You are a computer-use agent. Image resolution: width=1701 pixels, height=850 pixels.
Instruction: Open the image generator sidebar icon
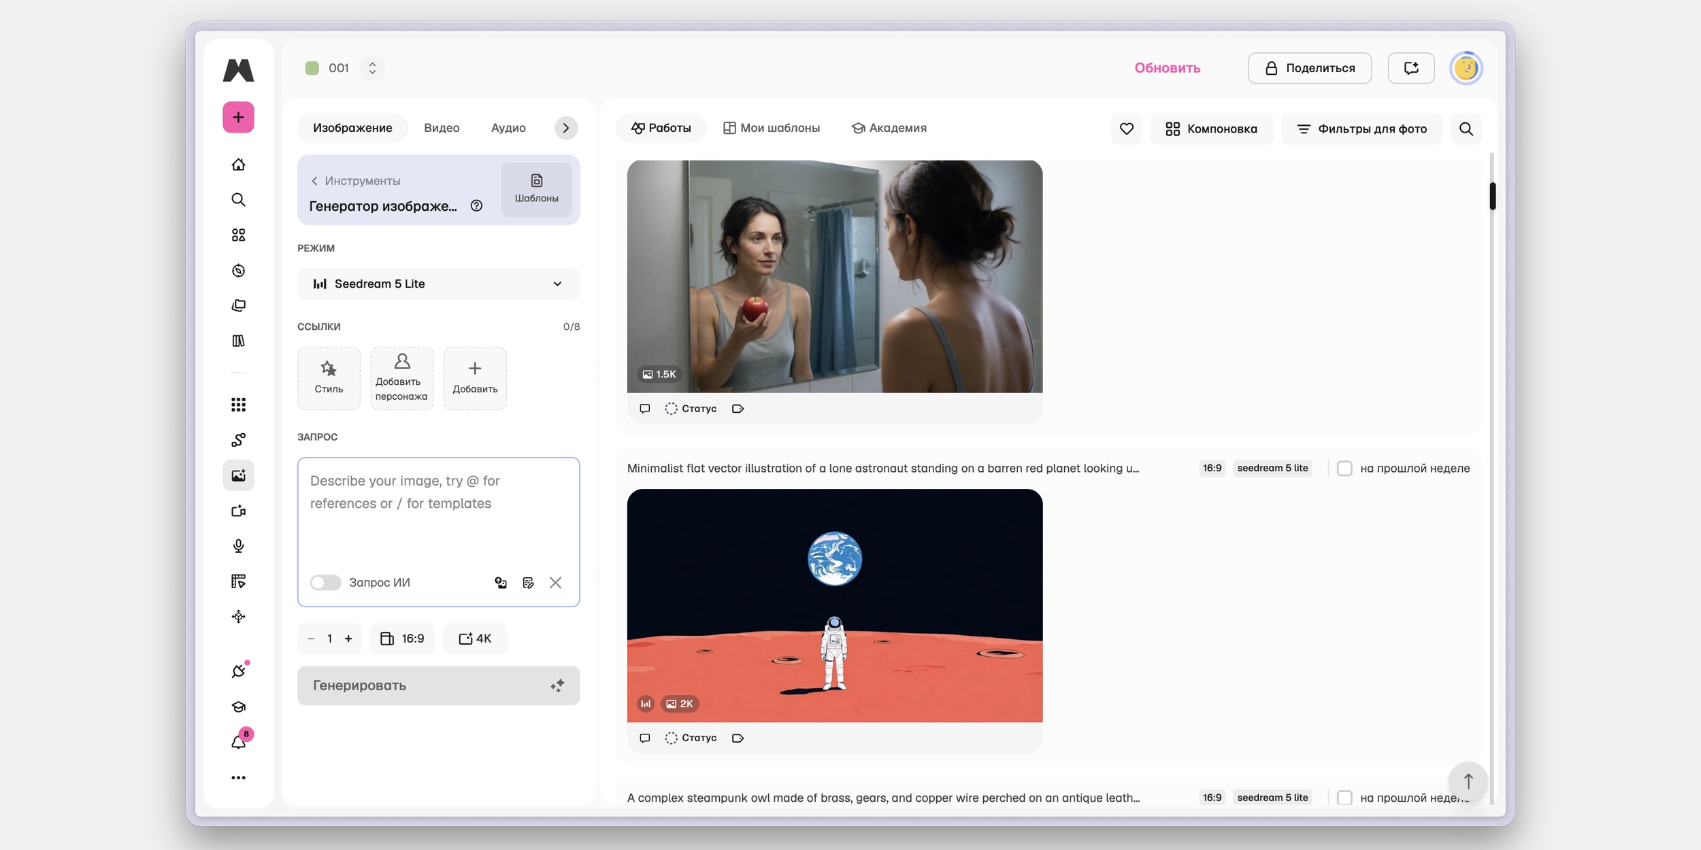tap(238, 475)
